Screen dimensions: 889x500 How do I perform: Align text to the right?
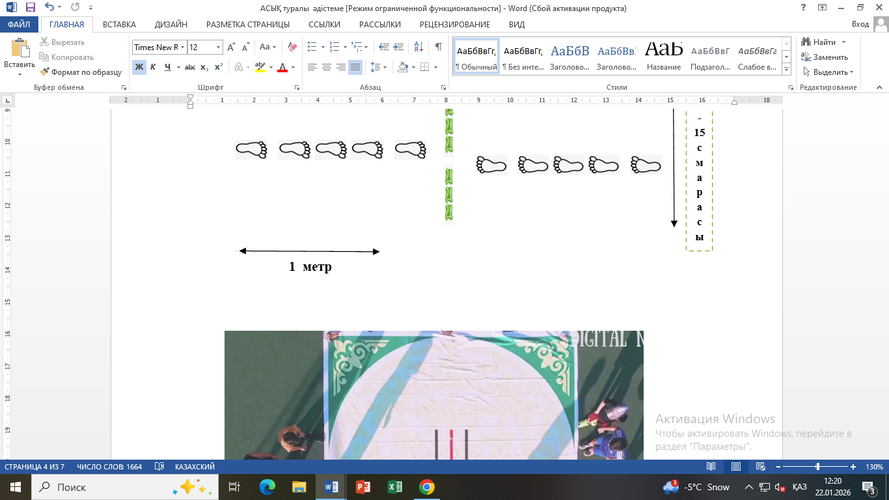click(341, 67)
